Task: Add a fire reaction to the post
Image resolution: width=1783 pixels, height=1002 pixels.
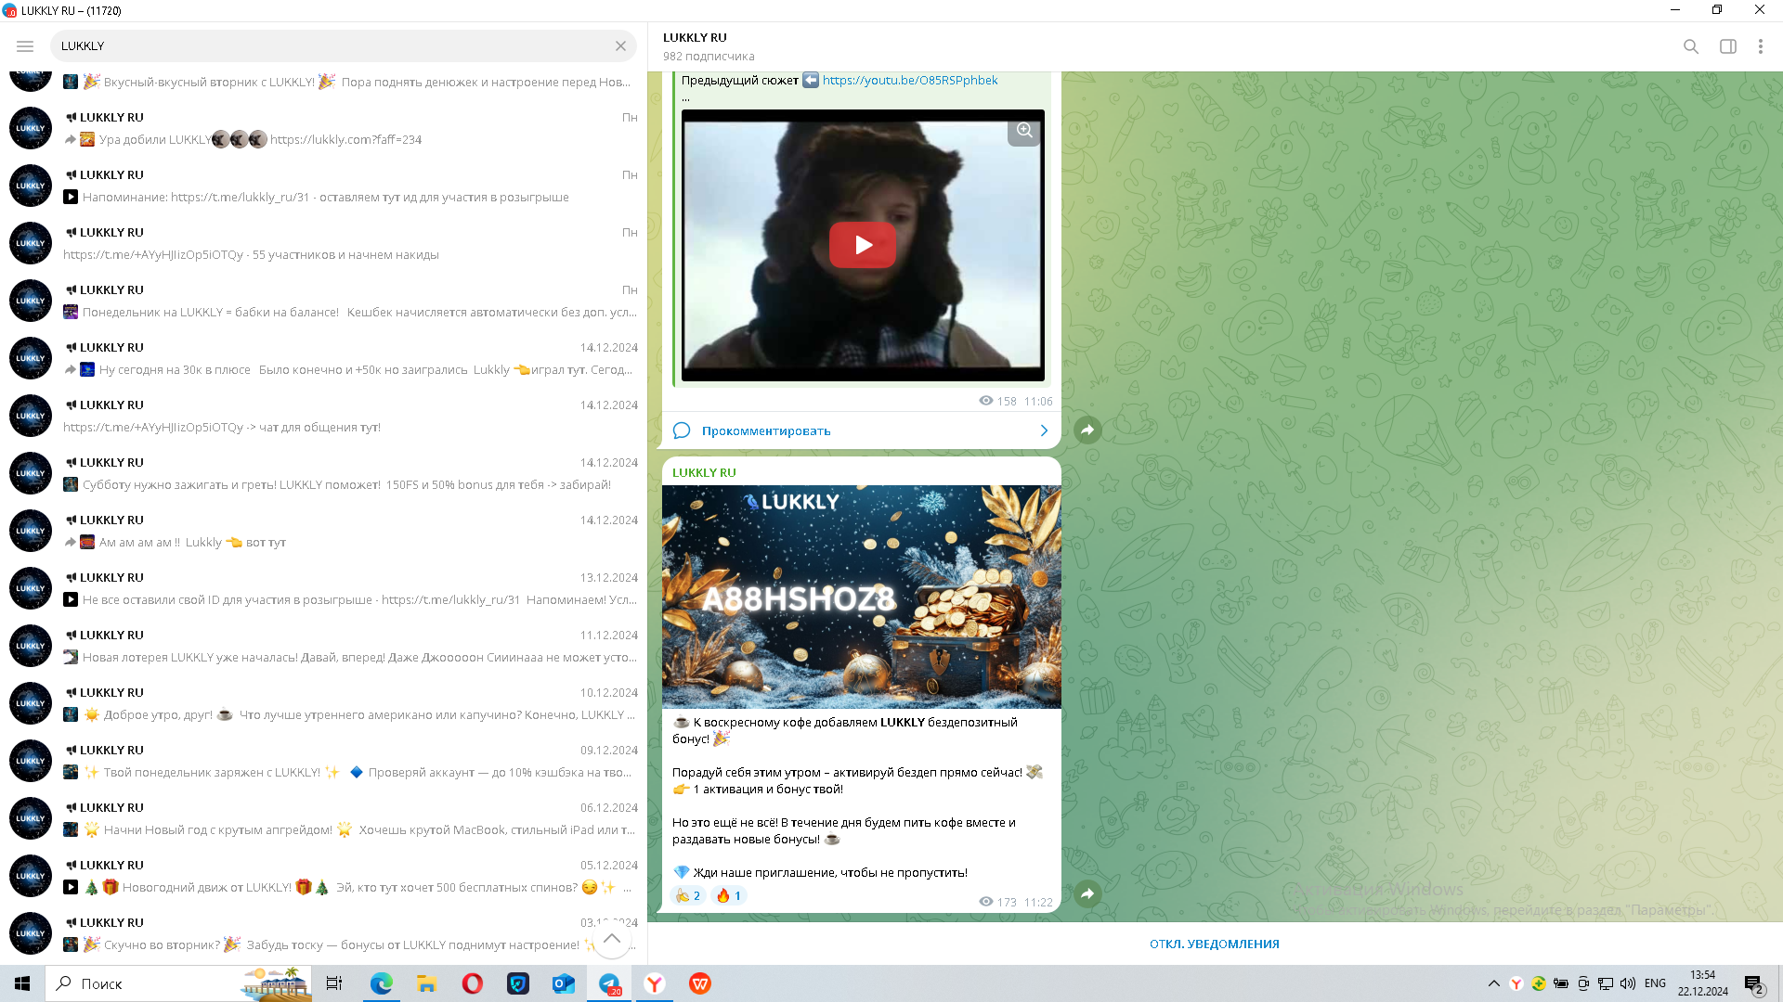Action: [728, 895]
